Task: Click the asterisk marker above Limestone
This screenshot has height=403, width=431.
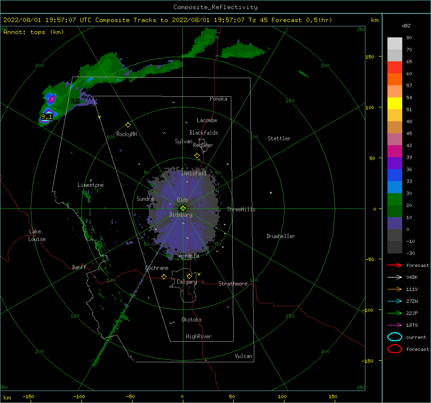Action: click(x=91, y=181)
